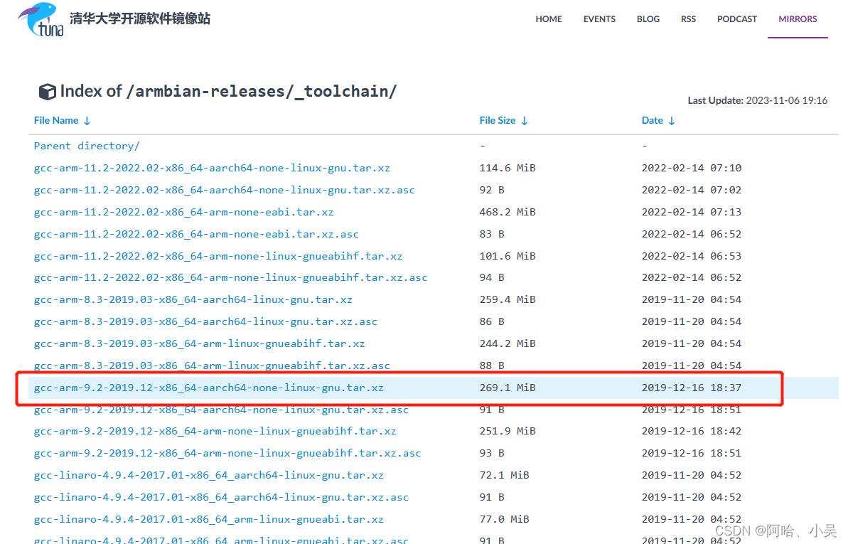Click the Date column header

tap(653, 120)
